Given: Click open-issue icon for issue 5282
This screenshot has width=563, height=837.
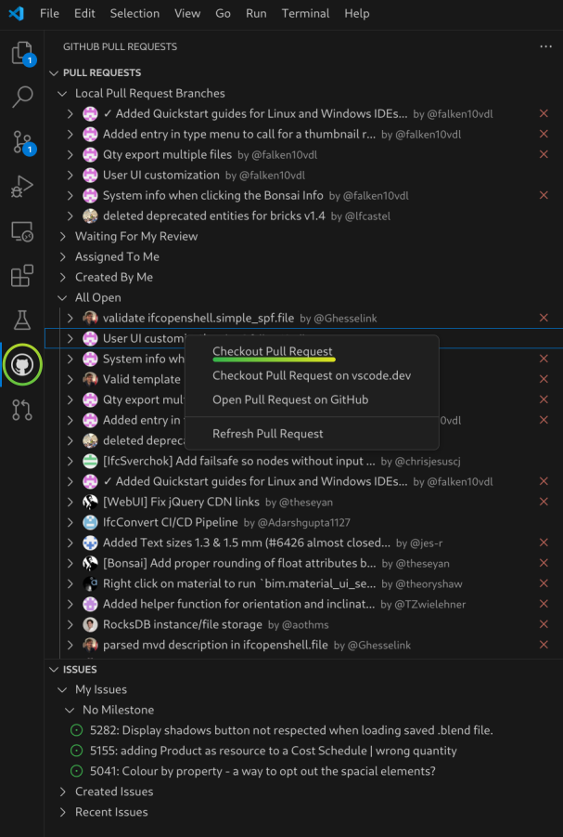Looking at the screenshot, I should (x=76, y=730).
